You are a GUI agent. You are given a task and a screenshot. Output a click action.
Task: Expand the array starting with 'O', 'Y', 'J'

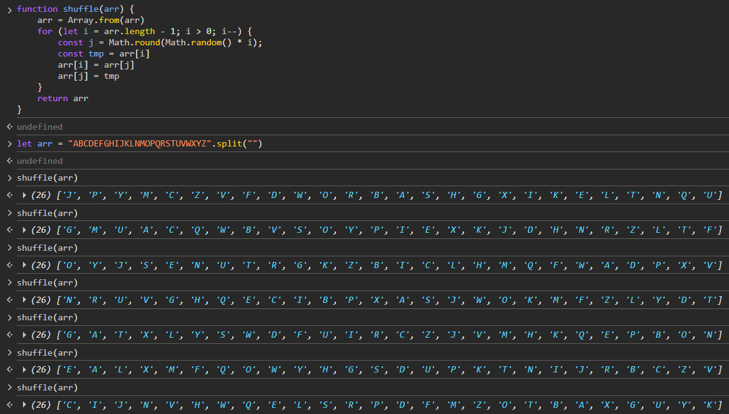point(24,265)
